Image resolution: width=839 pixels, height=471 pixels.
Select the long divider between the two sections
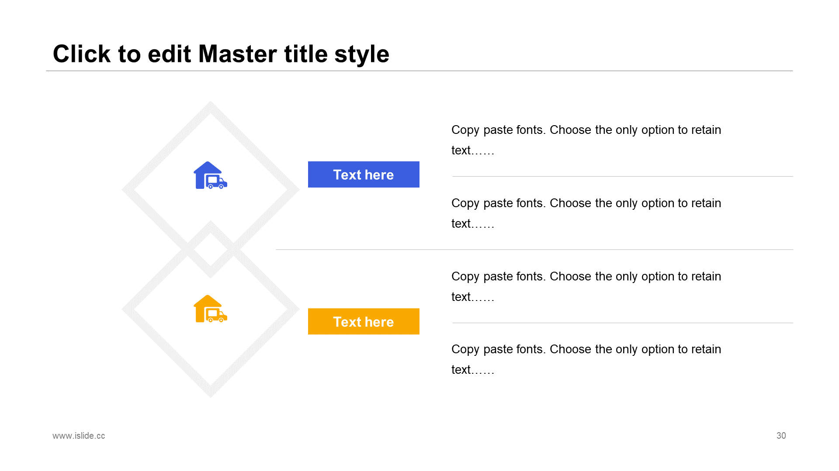[x=534, y=249]
